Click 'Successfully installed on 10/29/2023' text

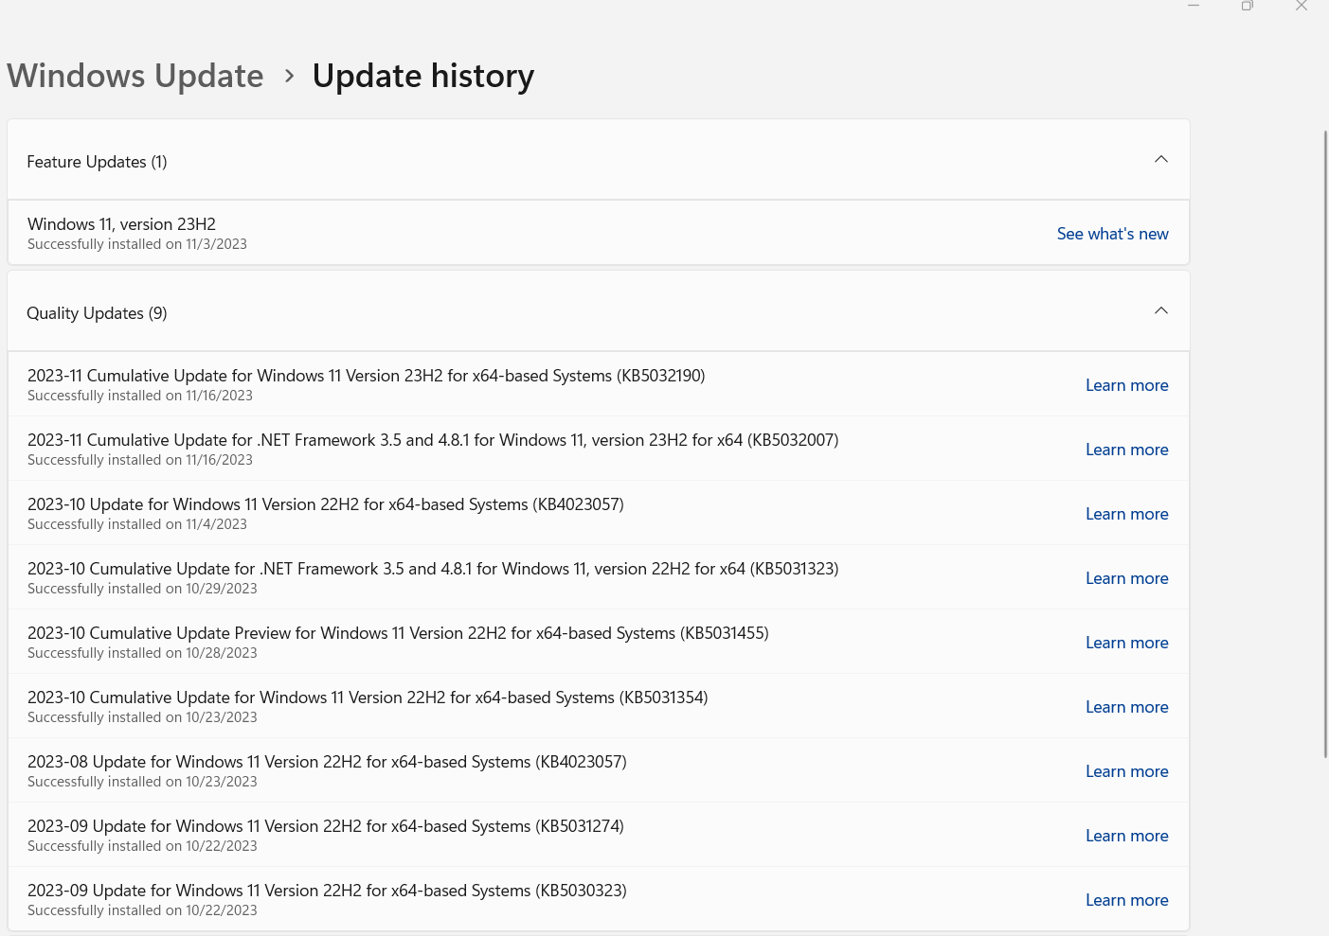(142, 589)
